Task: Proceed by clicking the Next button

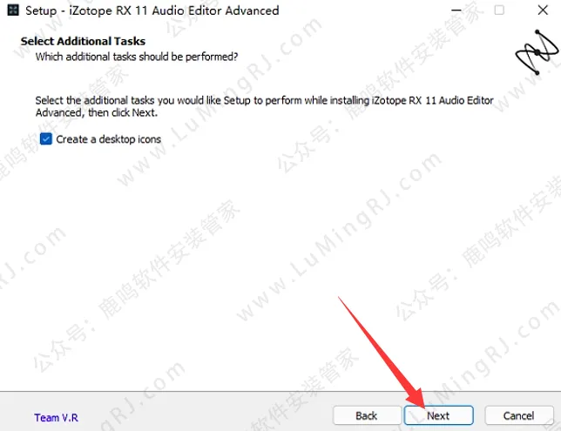Action: coord(439,415)
